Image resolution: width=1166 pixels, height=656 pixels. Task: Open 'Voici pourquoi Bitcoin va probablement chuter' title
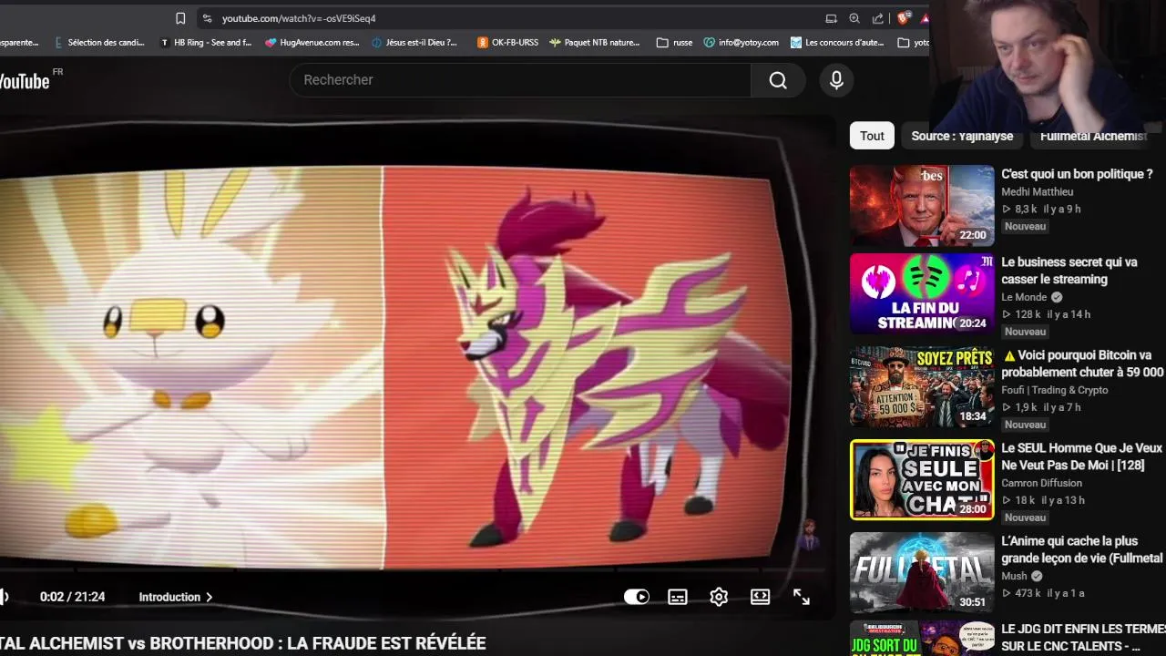[x=1083, y=364]
